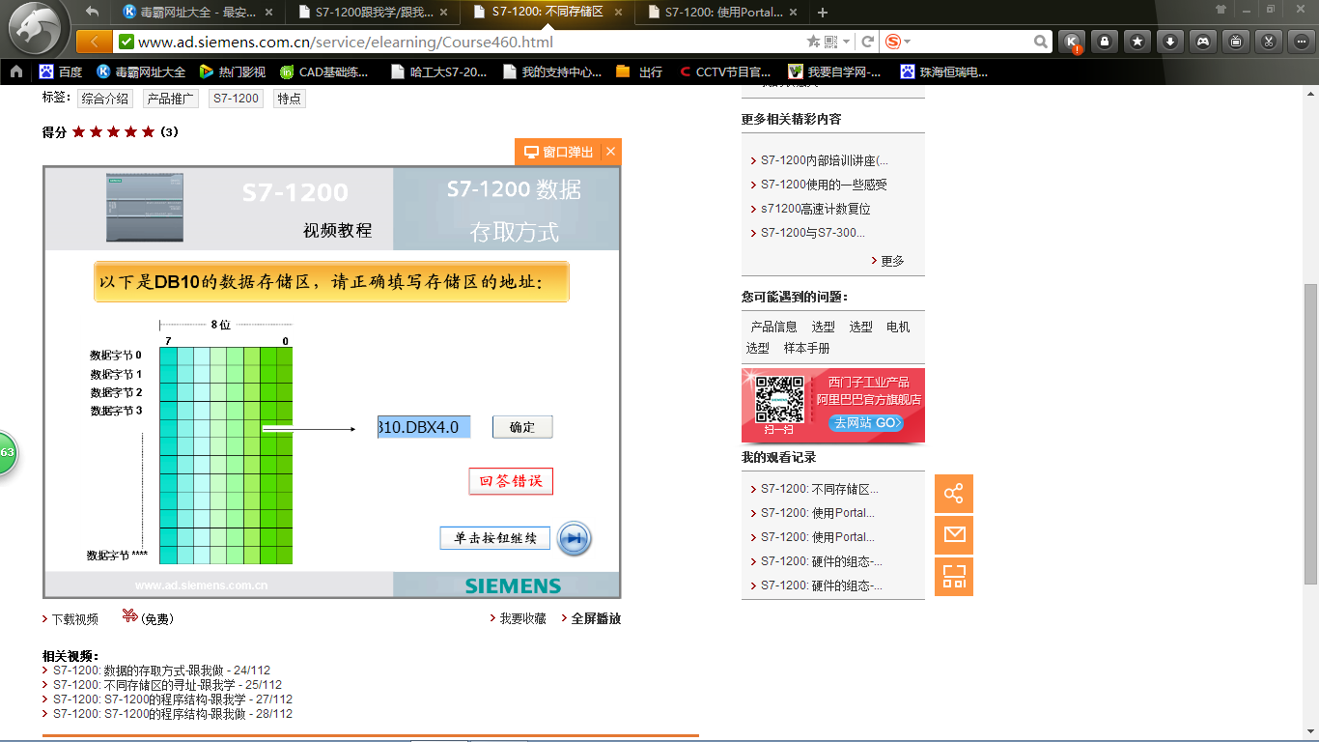Click the orange QR scan icon

[x=954, y=577]
